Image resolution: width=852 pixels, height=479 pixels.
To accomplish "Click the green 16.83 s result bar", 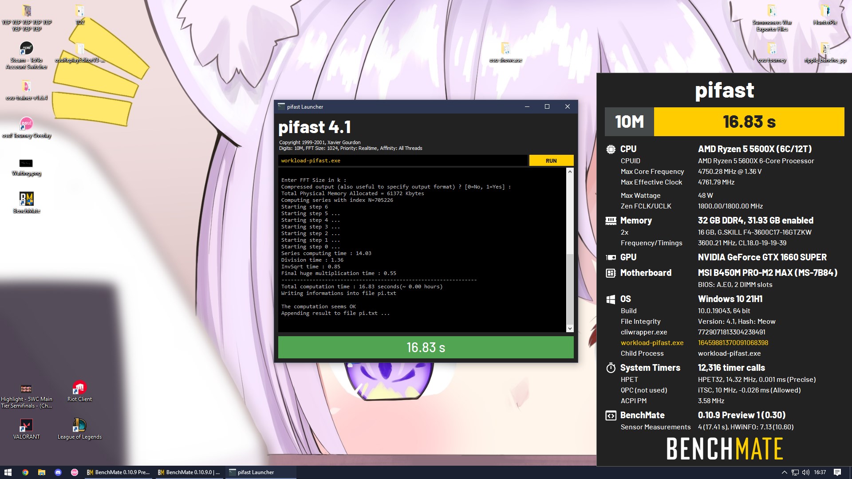I will coord(426,347).
